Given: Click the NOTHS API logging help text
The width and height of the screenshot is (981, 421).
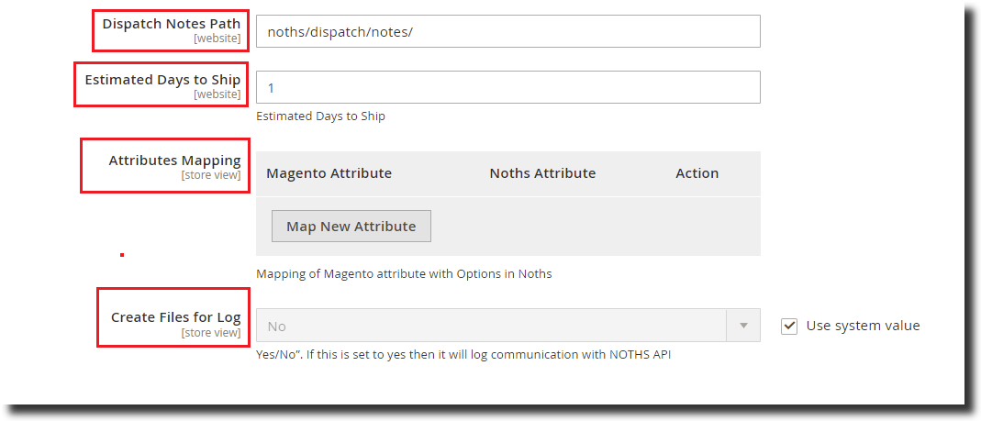Looking at the screenshot, I should [463, 354].
